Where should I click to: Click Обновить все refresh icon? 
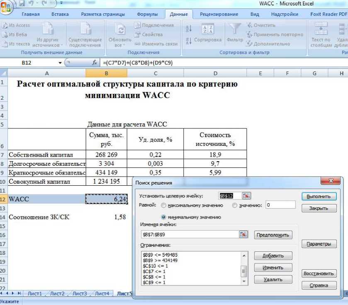[x=120, y=30]
